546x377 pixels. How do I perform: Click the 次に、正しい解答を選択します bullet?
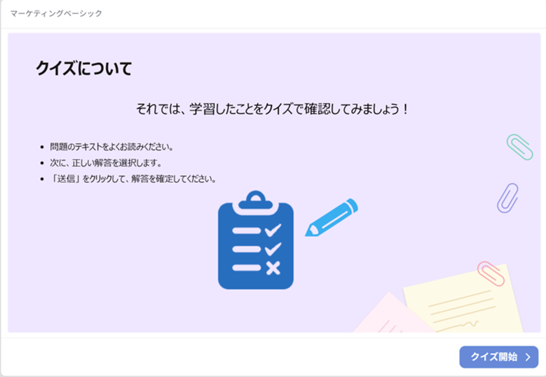click(106, 163)
